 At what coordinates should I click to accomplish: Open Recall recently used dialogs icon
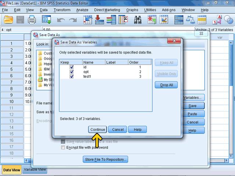pyautogui.click(x=46, y=19)
